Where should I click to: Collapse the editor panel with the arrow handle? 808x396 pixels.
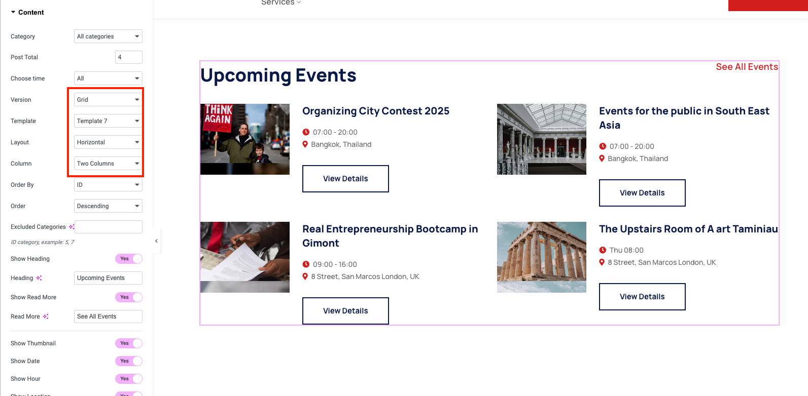tap(156, 241)
